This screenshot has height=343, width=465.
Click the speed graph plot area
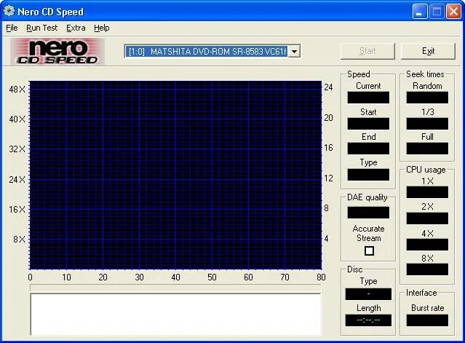(x=175, y=175)
